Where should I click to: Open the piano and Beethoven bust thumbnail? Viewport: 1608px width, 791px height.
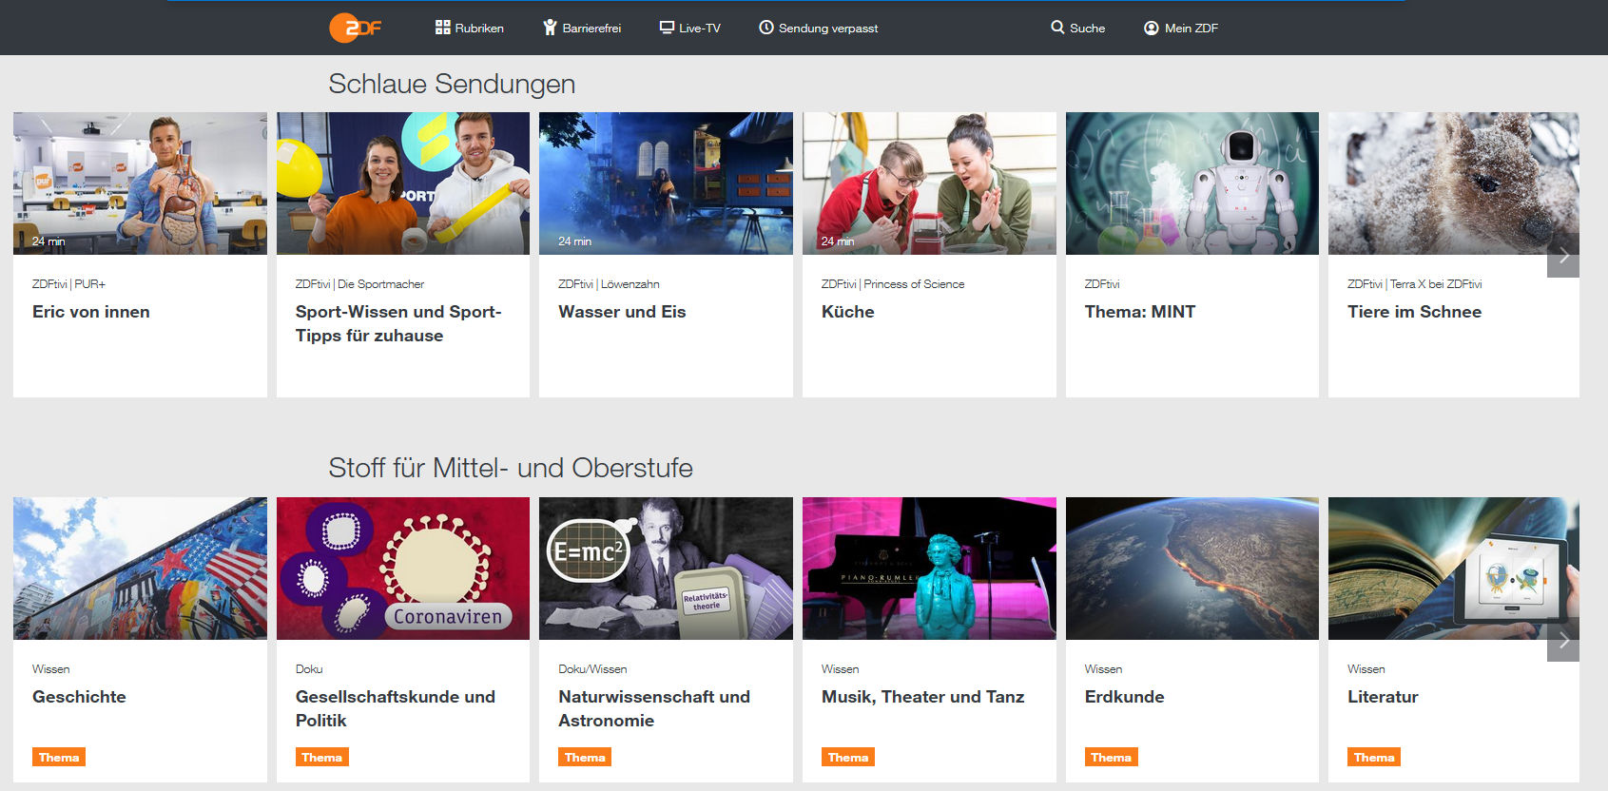coord(929,569)
